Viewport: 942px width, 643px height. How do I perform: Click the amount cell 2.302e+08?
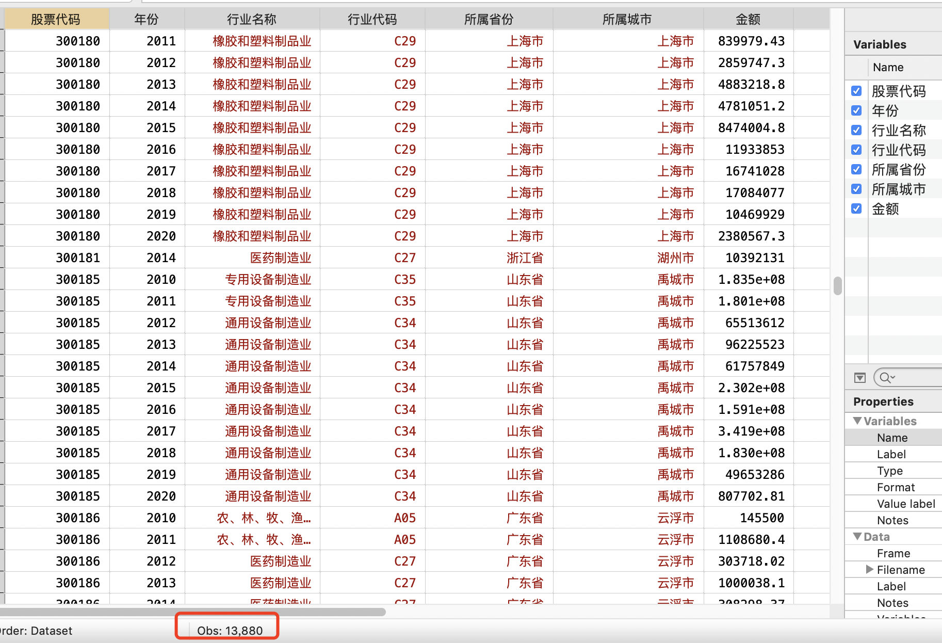tap(749, 388)
